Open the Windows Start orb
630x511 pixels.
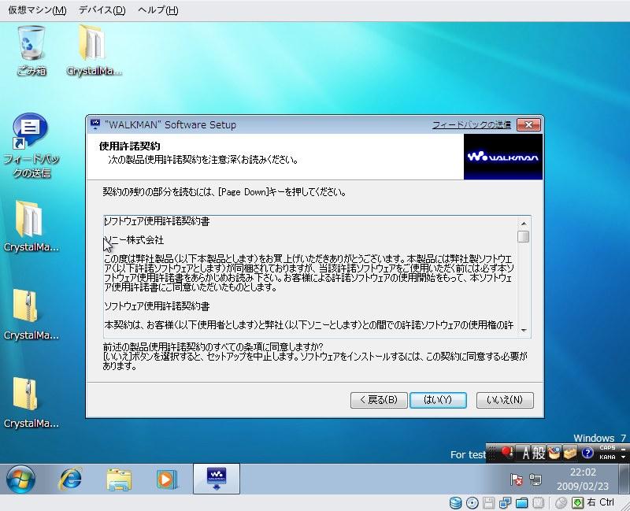click(20, 480)
